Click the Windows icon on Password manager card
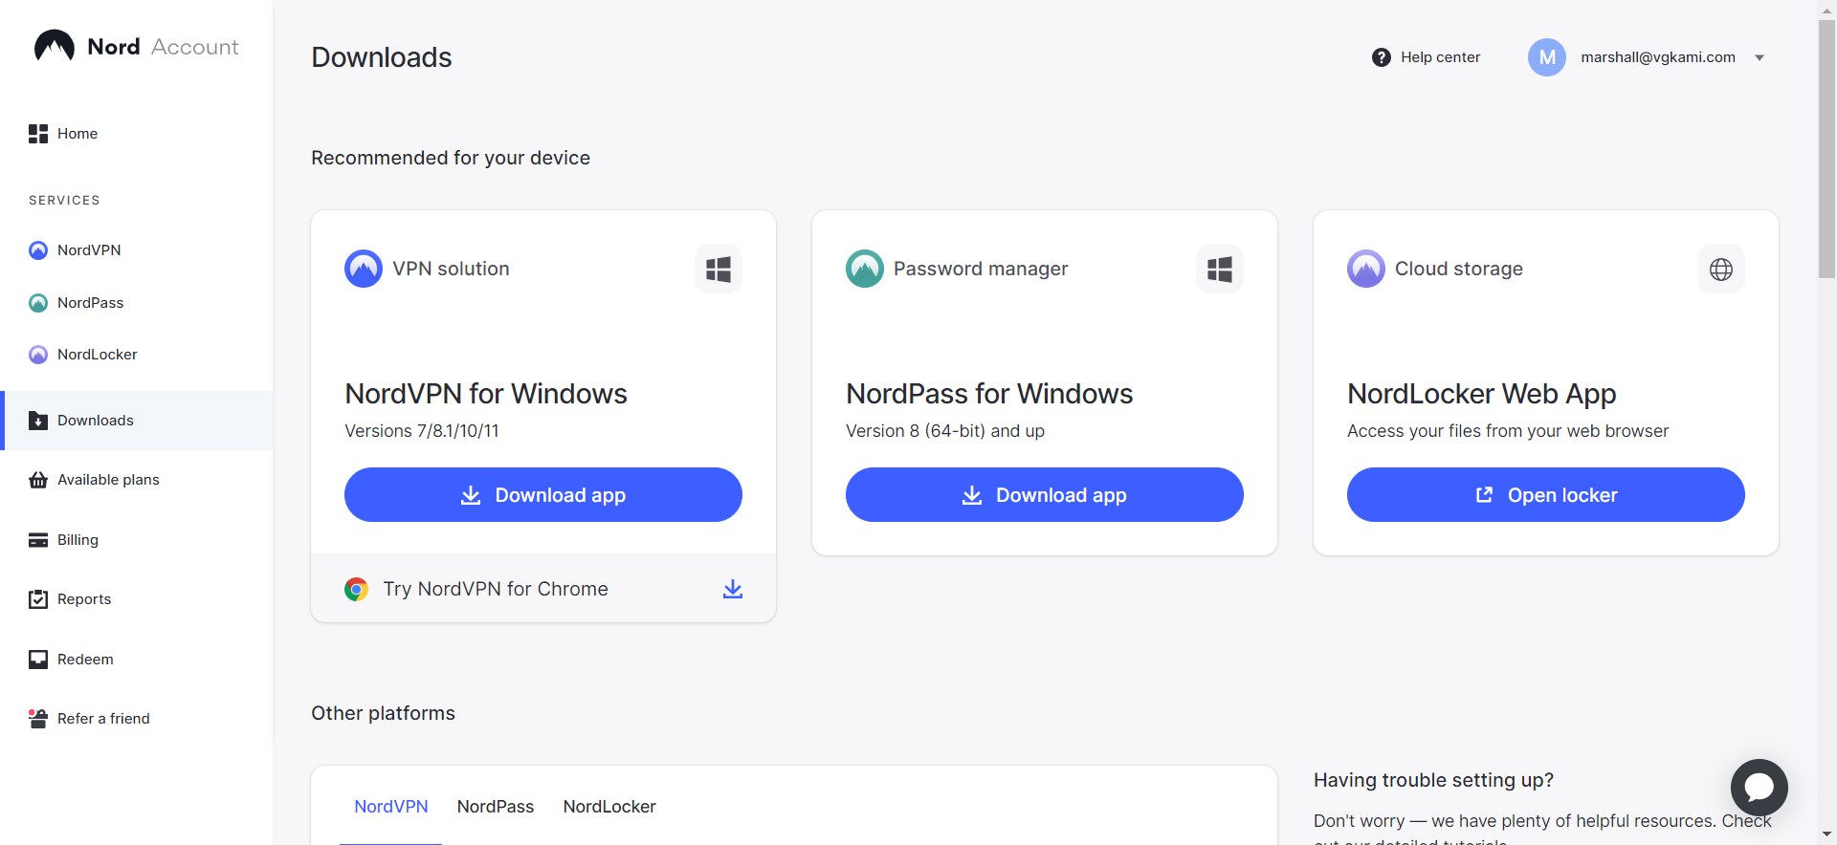The width and height of the screenshot is (1837, 845). 1220,270
